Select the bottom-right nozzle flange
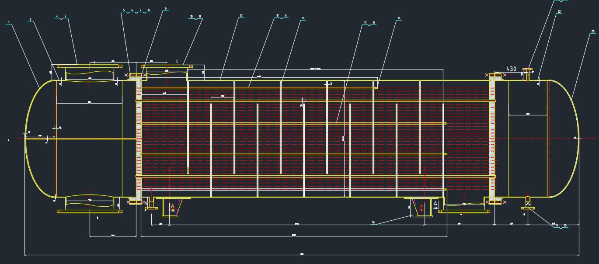This screenshot has height=264, width=599. pyautogui.click(x=463, y=211)
